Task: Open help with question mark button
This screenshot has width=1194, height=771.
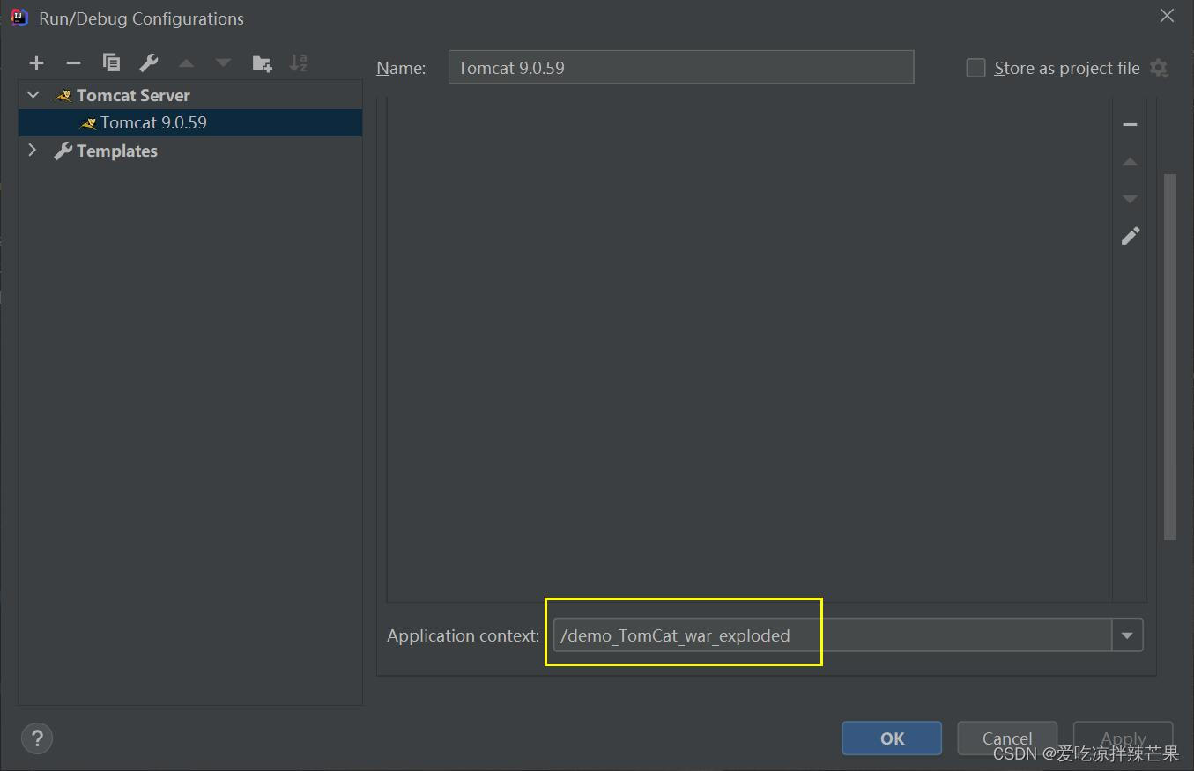Action: tap(37, 738)
